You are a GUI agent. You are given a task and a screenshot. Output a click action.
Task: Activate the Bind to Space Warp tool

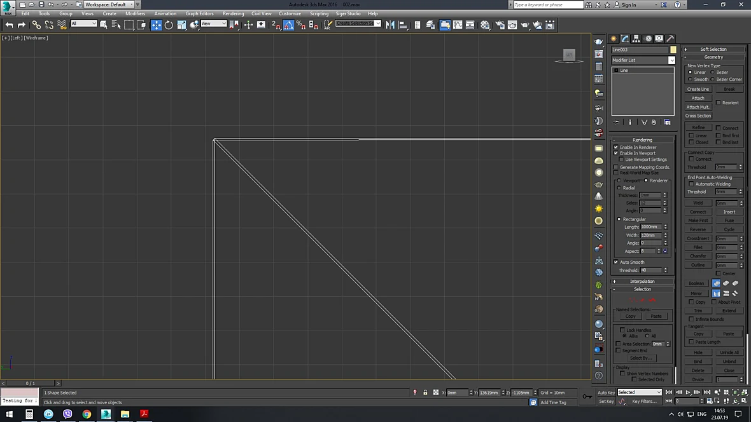[x=62, y=25]
